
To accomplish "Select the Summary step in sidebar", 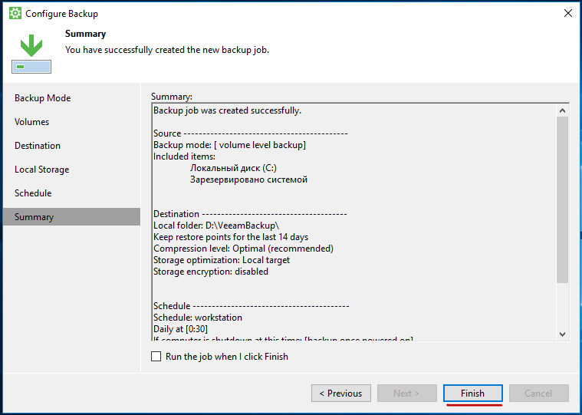I will [x=34, y=217].
